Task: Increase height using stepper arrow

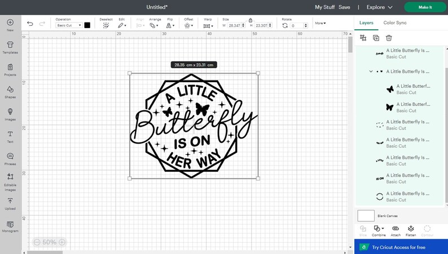Action: coord(270,24)
